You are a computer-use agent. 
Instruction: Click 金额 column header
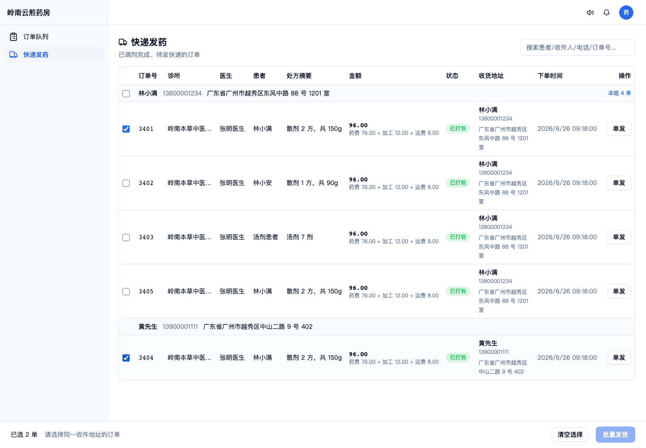(x=355, y=76)
